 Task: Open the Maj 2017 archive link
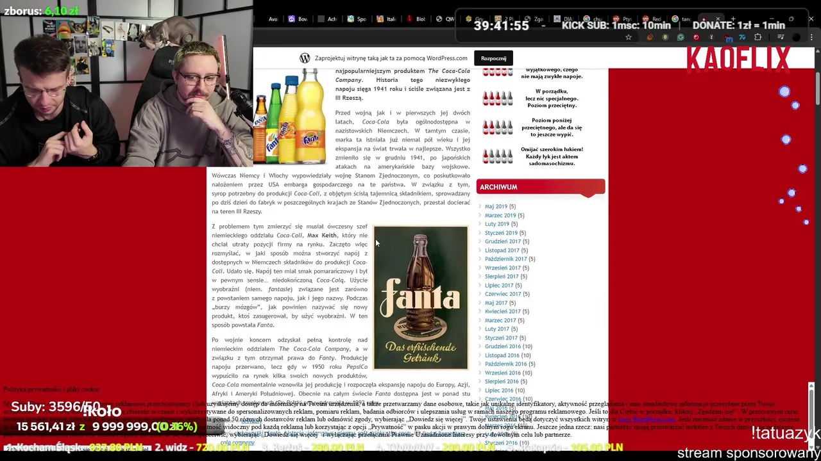coord(496,303)
